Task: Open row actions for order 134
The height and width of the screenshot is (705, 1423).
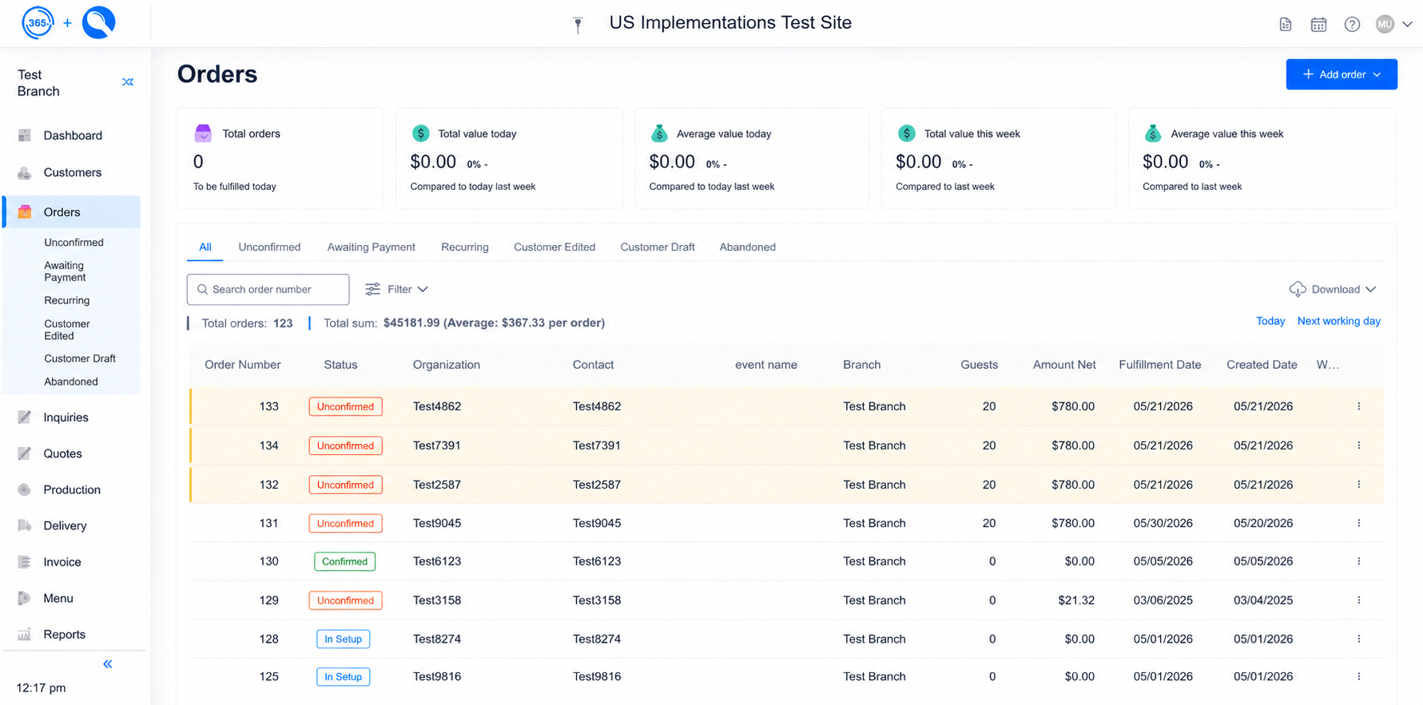Action: (x=1358, y=445)
